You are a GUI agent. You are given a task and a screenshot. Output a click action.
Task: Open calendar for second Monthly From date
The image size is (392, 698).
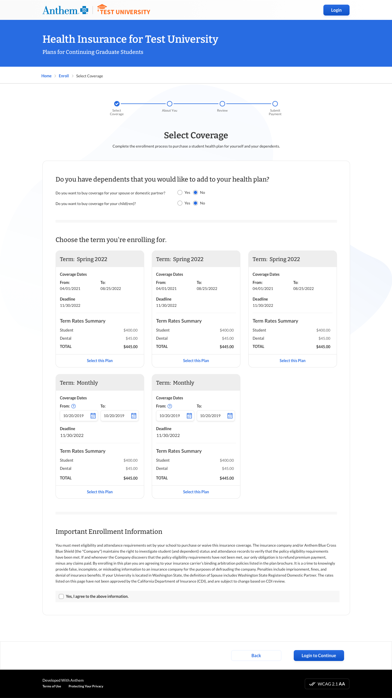coord(189,416)
